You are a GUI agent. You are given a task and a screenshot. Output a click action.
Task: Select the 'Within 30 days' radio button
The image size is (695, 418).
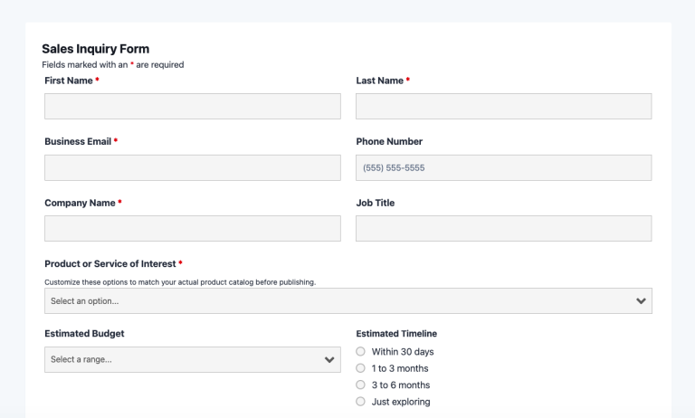pos(360,352)
